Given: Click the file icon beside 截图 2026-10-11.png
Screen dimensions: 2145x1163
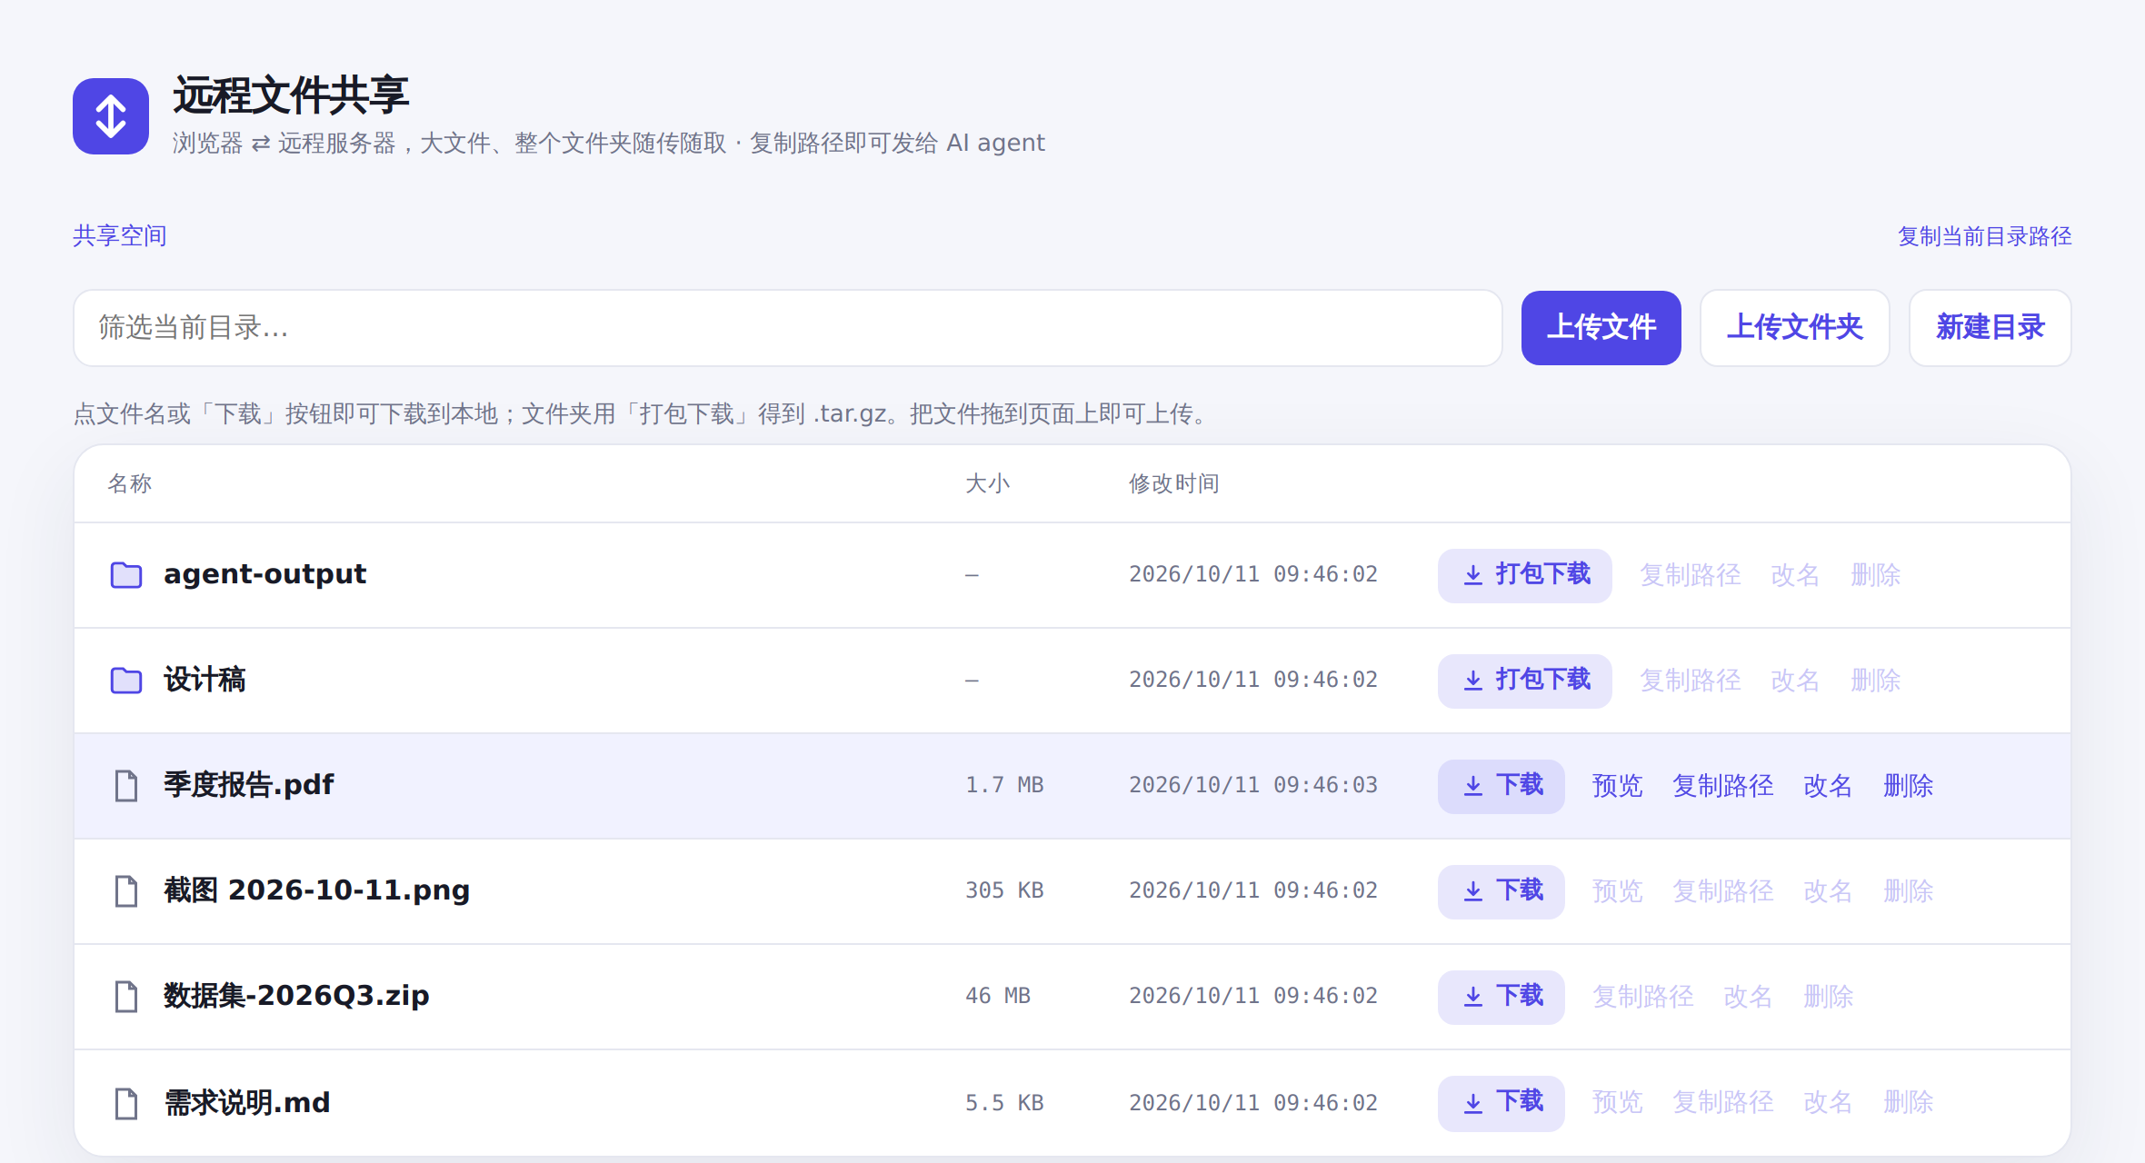Looking at the screenshot, I should click(x=126, y=891).
